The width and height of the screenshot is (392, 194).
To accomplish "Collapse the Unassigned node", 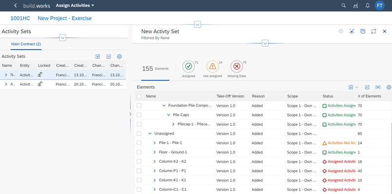I will (150, 134).
